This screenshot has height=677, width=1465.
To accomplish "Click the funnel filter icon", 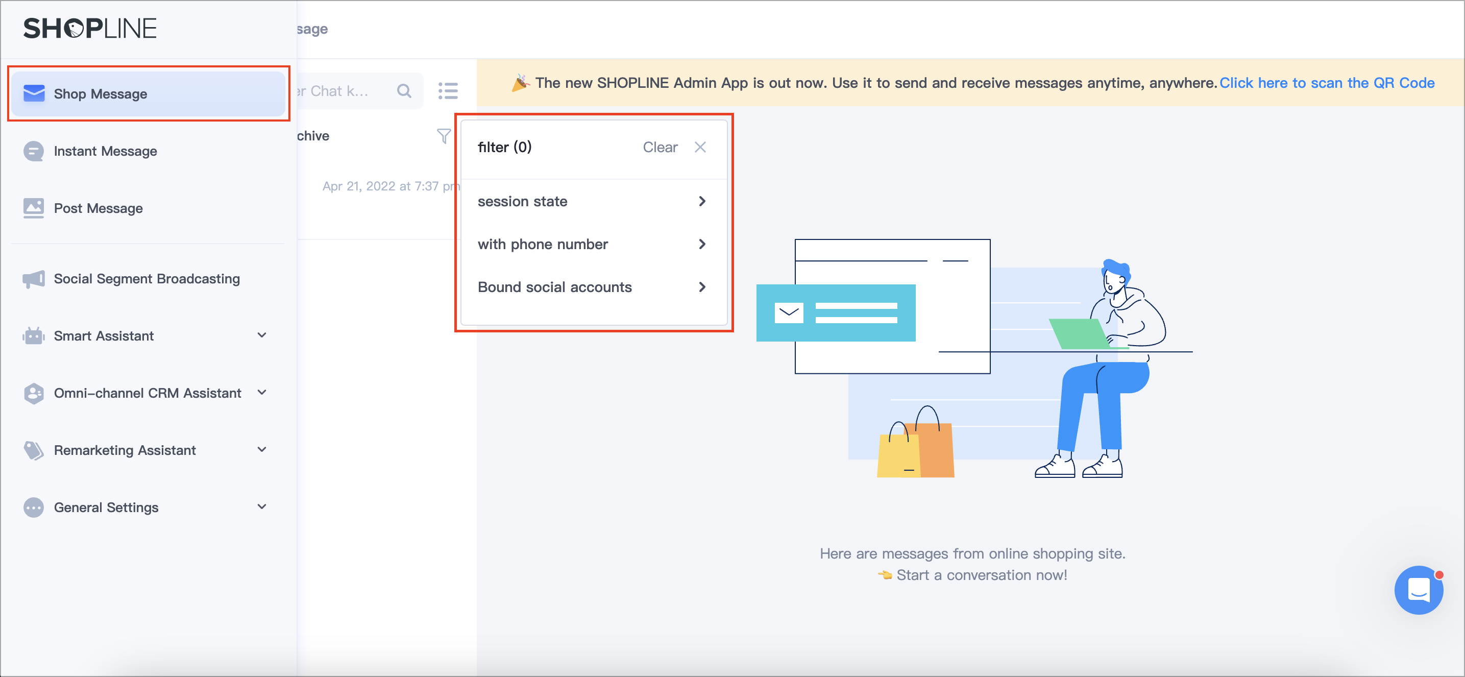I will click(444, 136).
